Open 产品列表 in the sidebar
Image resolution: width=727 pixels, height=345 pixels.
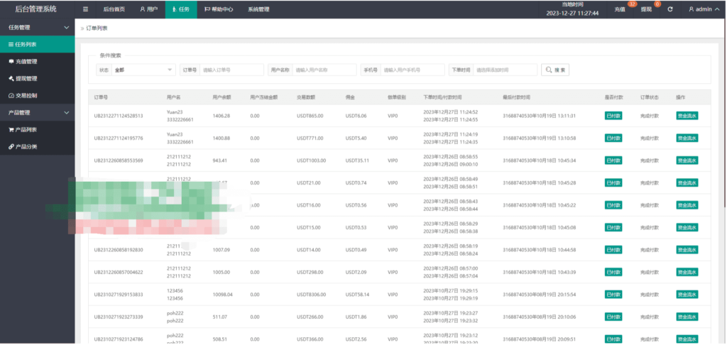tap(37, 130)
